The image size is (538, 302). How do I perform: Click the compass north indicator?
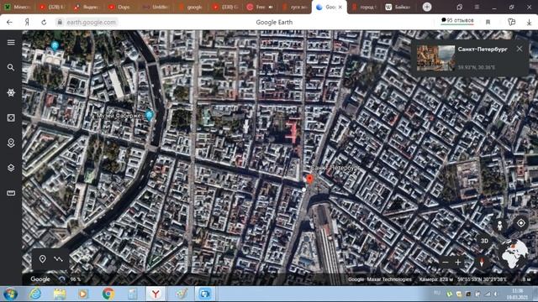point(482,263)
